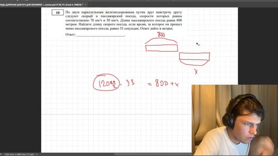Click the webcam overlay of presenter

[235, 120]
